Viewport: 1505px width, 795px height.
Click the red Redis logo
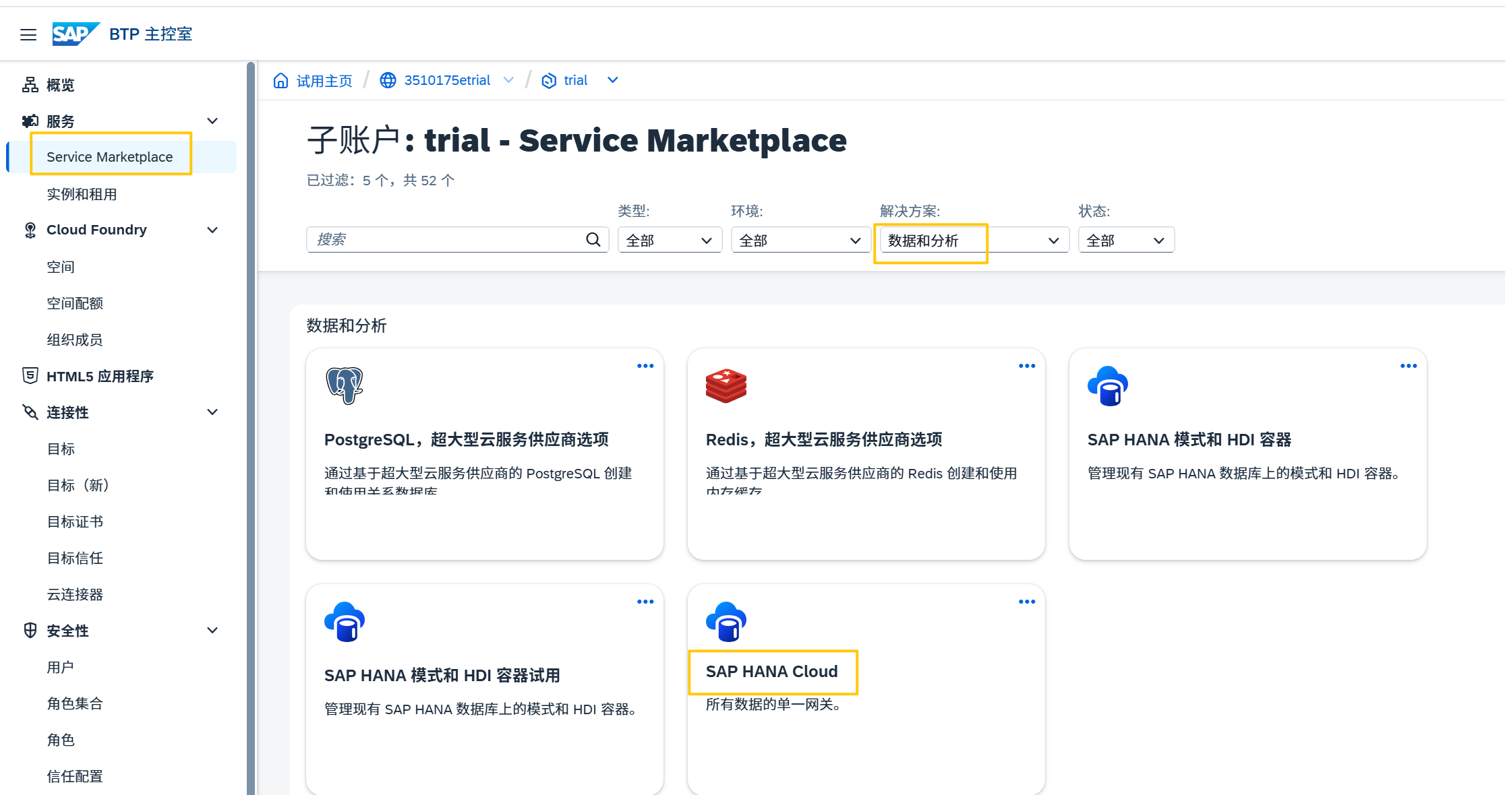[726, 386]
